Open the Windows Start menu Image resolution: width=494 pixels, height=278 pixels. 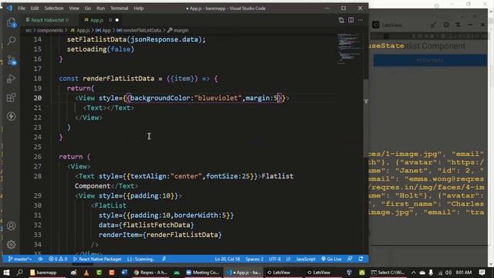[x=6, y=273]
